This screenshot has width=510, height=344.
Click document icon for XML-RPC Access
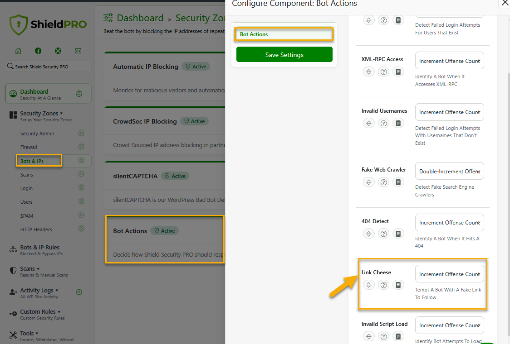398,72
